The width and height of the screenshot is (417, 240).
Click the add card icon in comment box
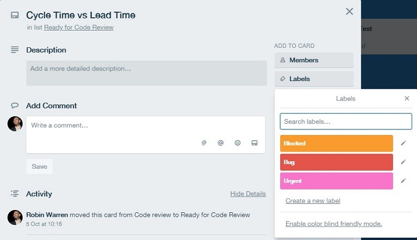(x=255, y=143)
